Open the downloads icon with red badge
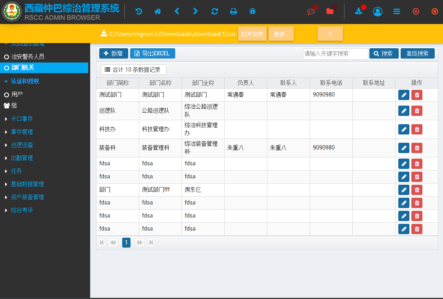 359,11
